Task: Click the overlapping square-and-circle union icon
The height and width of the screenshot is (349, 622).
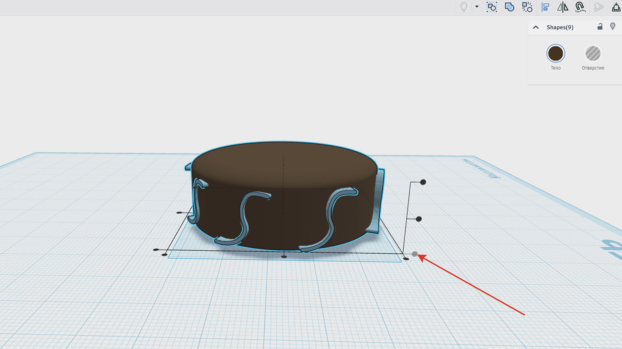Action: pyautogui.click(x=509, y=7)
